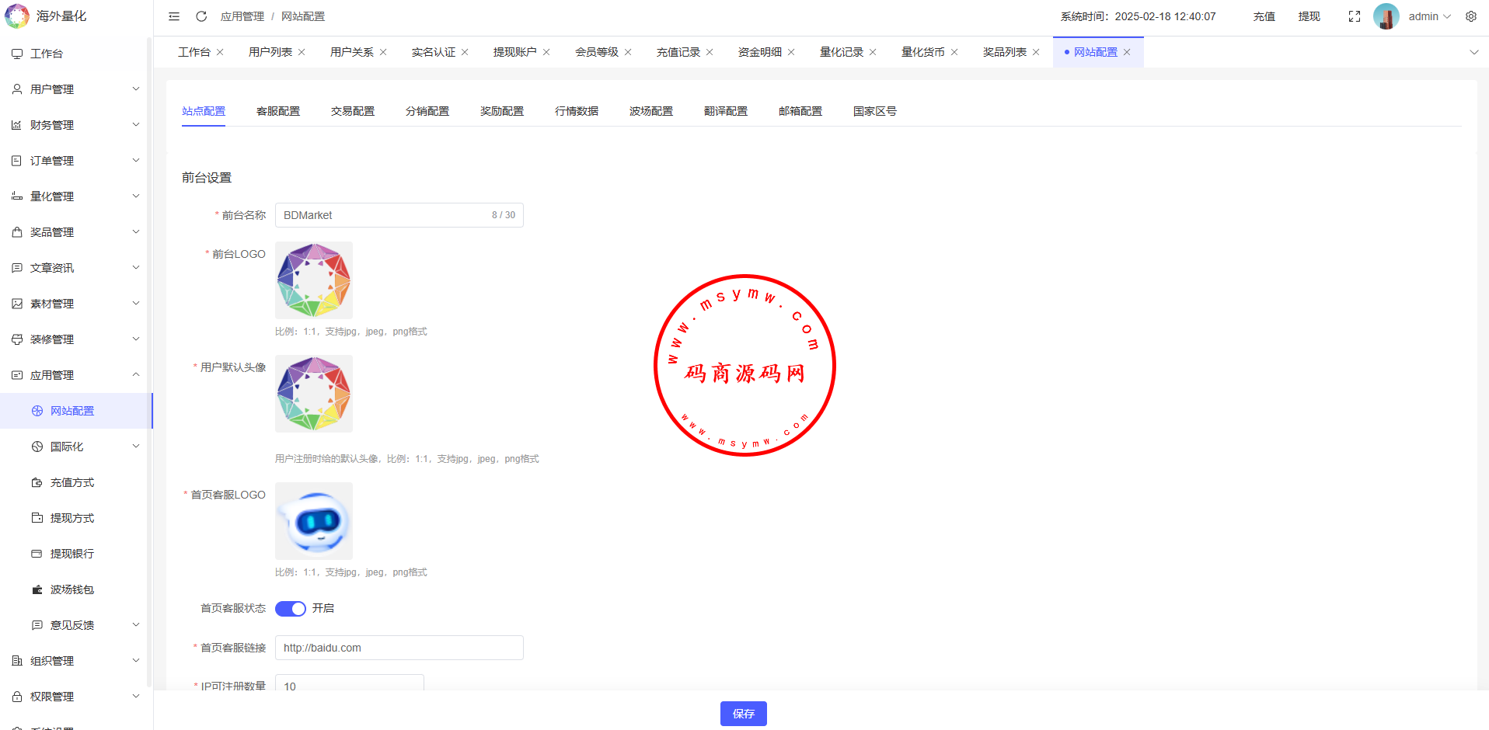The height and width of the screenshot is (730, 1489).
Task: Click the 提现方式 icon
Action: pyautogui.click(x=37, y=518)
